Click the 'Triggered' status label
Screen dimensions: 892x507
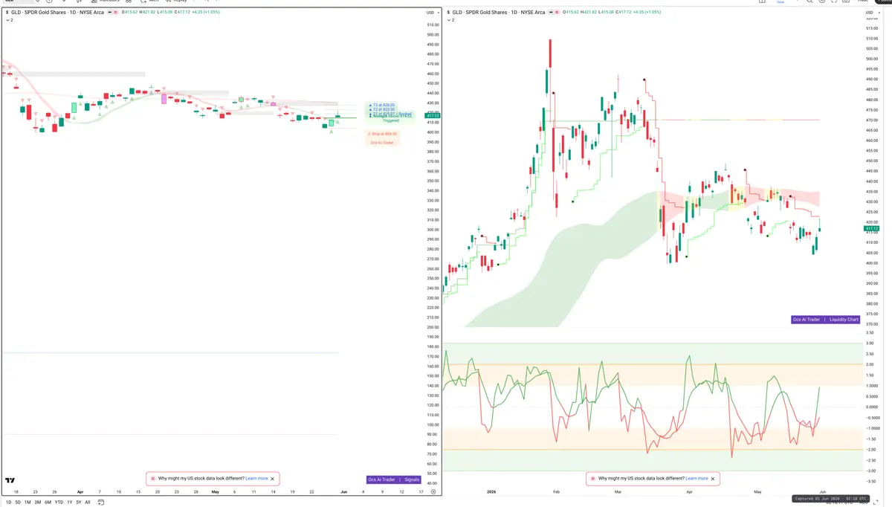(390, 120)
